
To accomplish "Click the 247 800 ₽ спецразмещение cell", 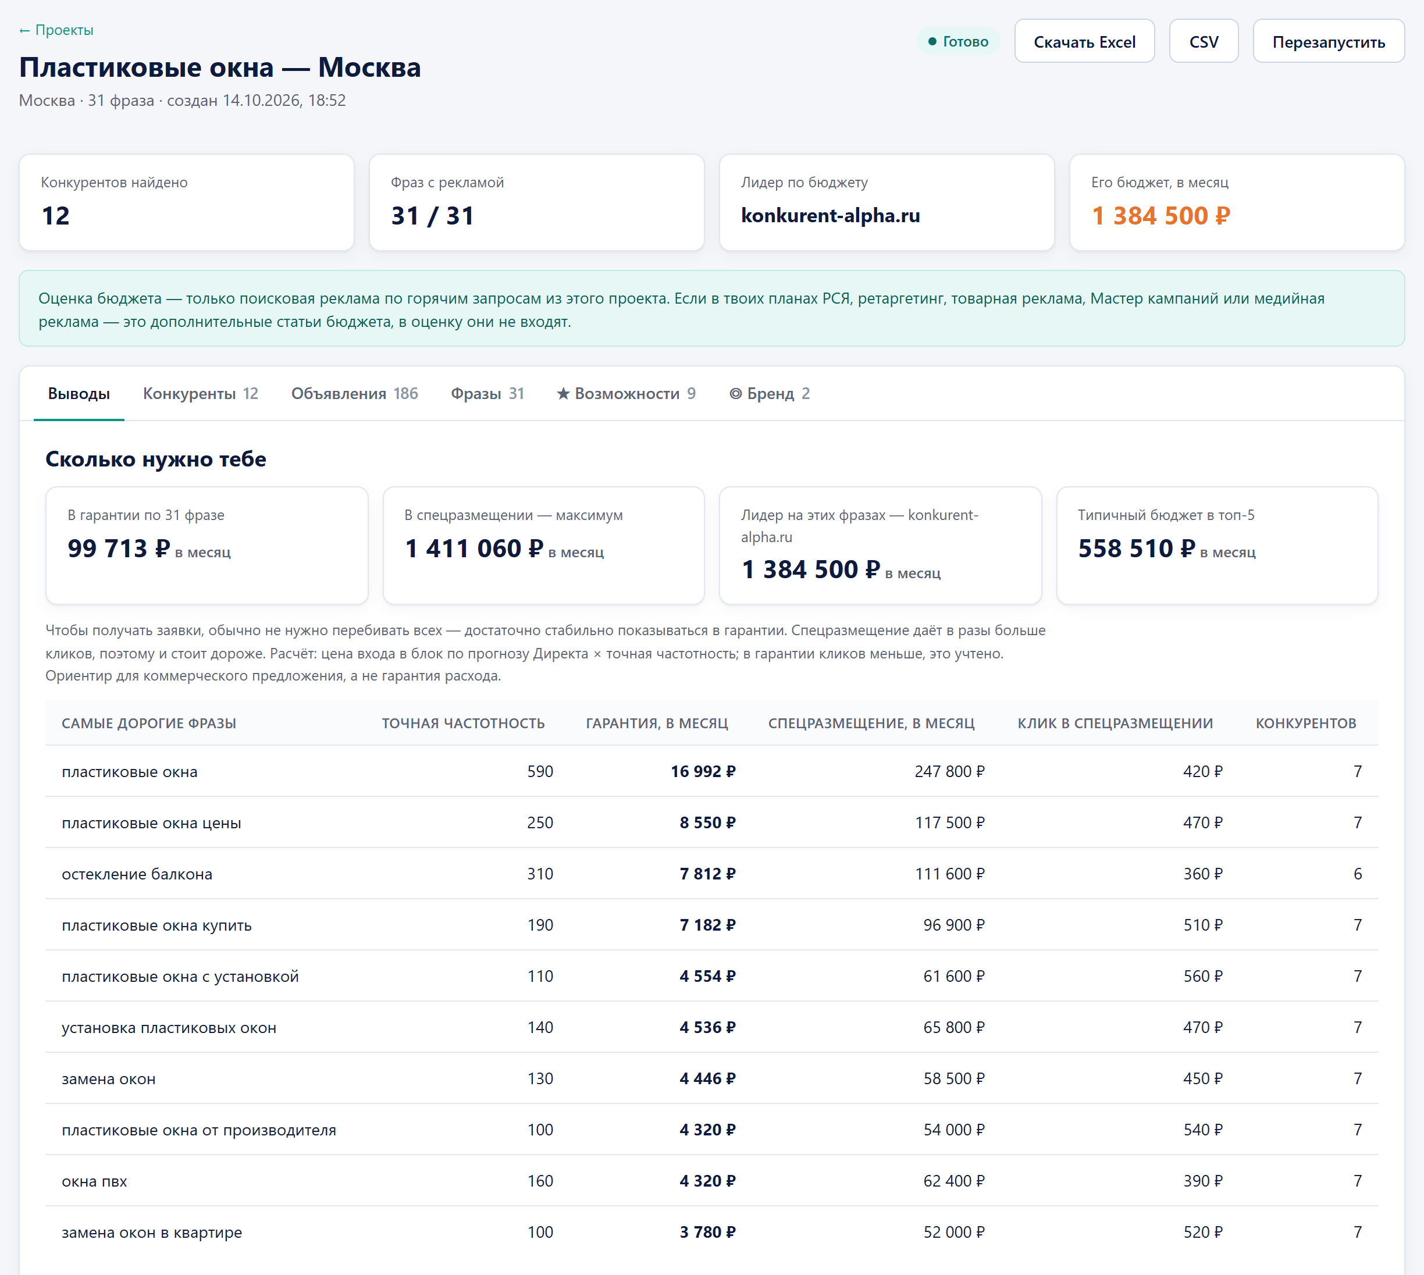I will click(x=949, y=771).
